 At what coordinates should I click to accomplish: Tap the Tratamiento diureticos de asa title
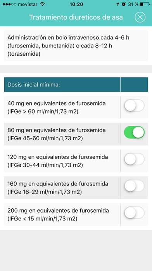pyautogui.click(x=76, y=17)
